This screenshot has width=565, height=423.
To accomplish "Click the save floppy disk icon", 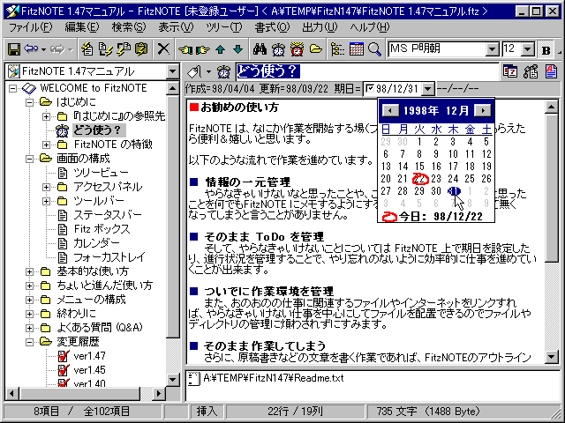I will tap(14, 49).
